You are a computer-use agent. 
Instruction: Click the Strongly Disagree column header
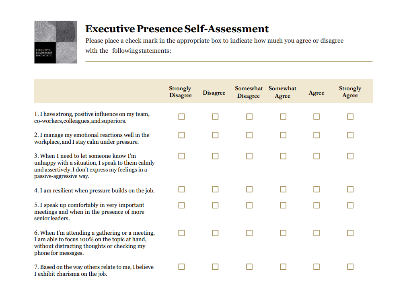180,92
